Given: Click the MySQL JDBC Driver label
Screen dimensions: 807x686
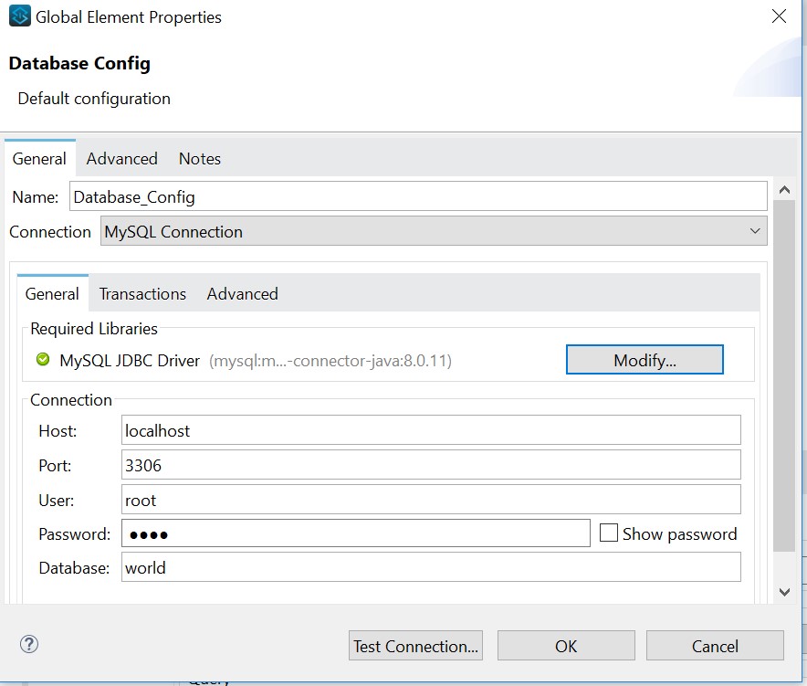Looking at the screenshot, I should [130, 361].
